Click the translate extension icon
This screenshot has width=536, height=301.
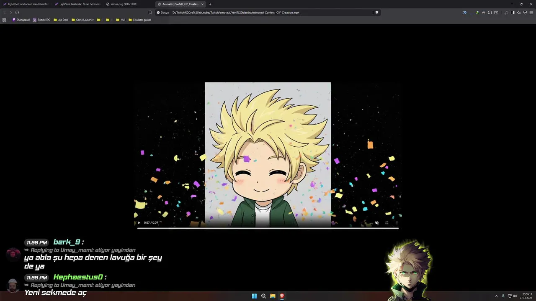[465, 13]
